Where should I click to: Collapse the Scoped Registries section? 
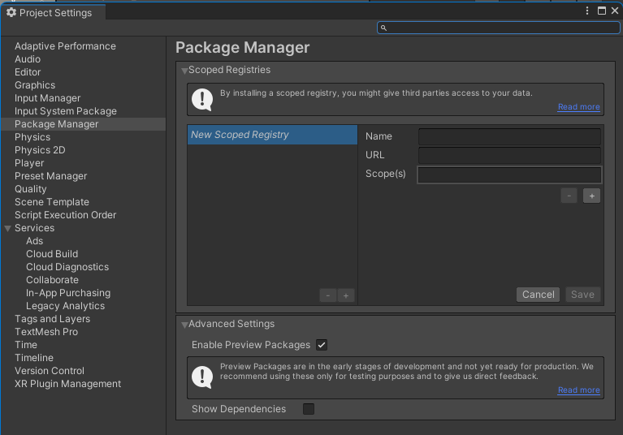[x=184, y=71]
